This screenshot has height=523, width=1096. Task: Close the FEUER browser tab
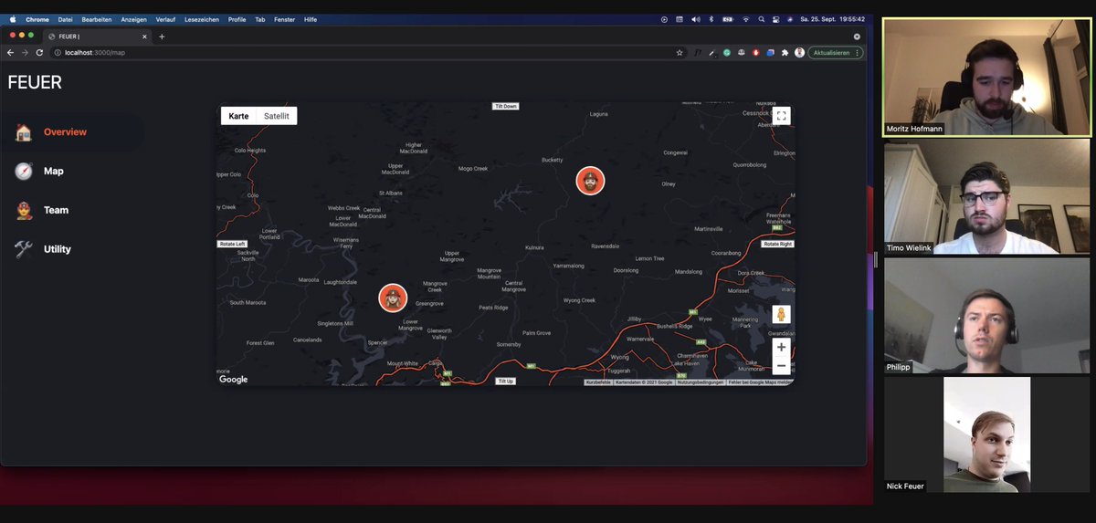[x=143, y=37]
